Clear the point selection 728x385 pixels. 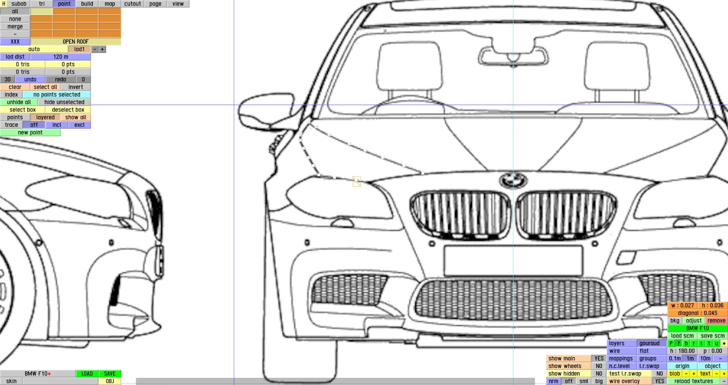tap(15, 87)
